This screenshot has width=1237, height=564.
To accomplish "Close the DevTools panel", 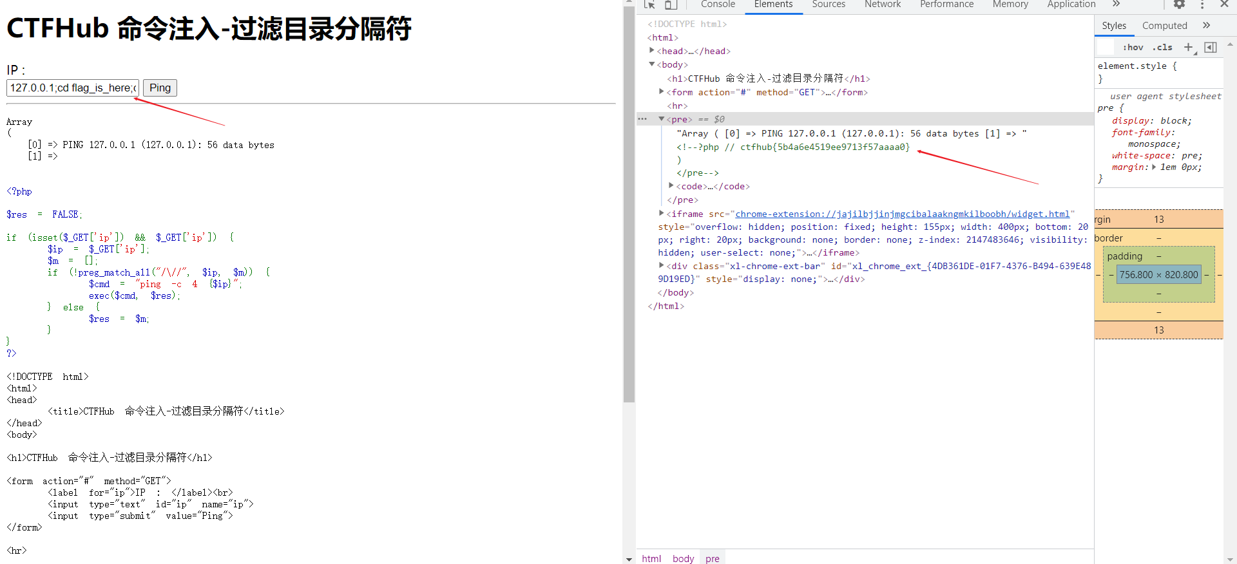I will coord(1225,4).
